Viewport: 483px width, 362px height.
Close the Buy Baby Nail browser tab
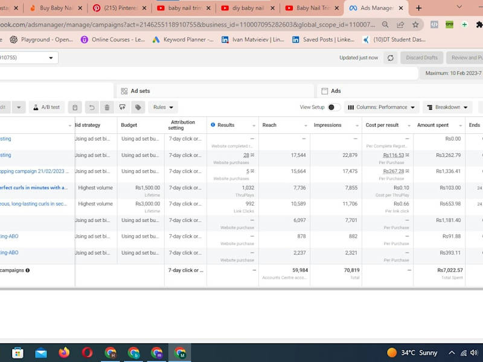(x=80, y=8)
